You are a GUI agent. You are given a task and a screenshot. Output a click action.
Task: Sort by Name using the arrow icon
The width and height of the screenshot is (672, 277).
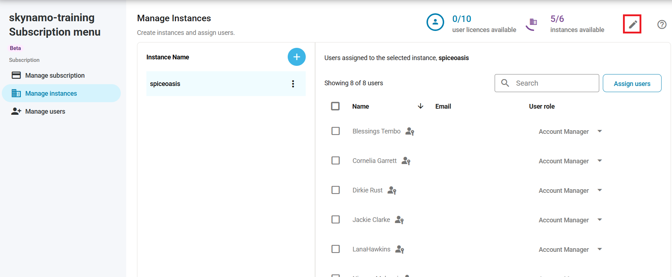420,106
